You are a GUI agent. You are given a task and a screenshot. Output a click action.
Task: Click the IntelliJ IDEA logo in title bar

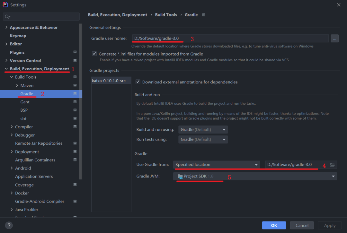(x=5, y=4)
